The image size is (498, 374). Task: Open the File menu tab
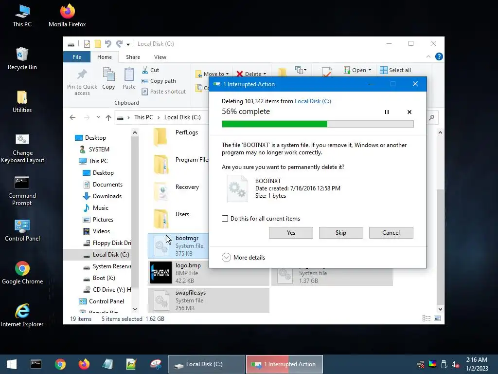77,57
